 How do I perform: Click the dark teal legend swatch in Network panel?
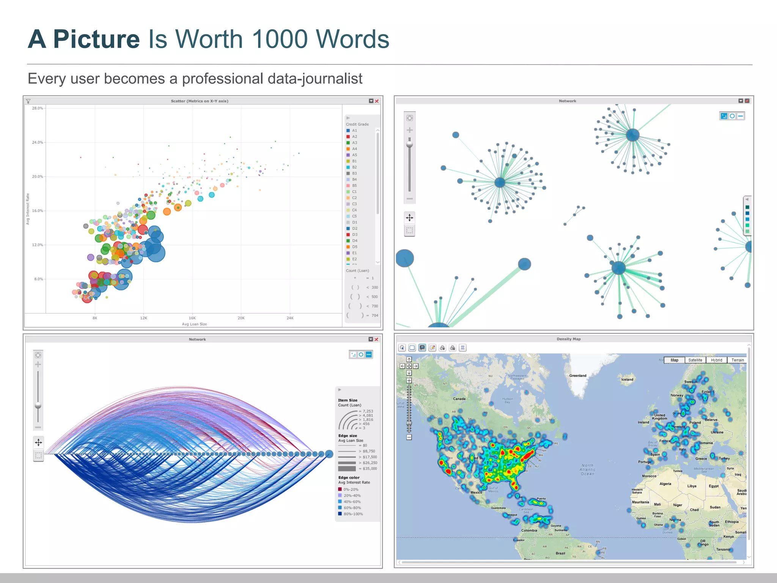(x=747, y=207)
